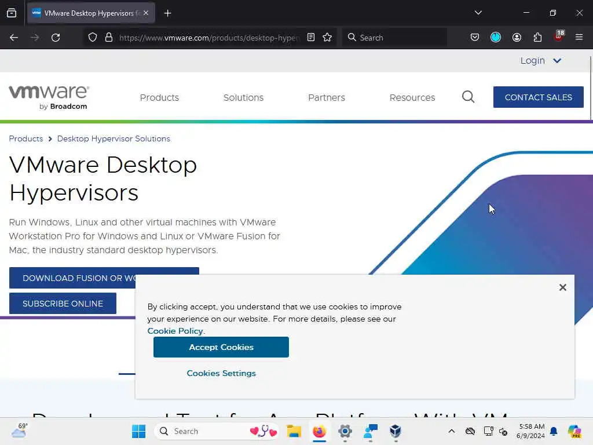This screenshot has height=445, width=593.
Task: Click the taskbar Search box
Action: (x=217, y=431)
